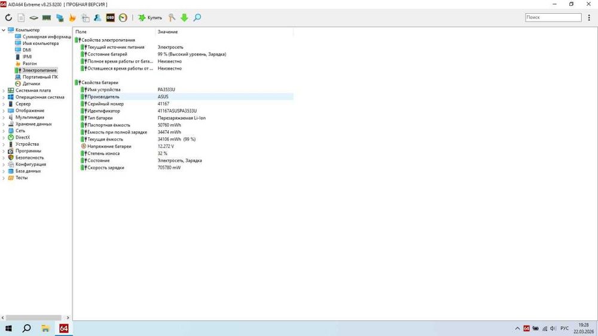This screenshot has height=336, width=598.
Task: Open the Report page icon
Action: tap(22, 17)
